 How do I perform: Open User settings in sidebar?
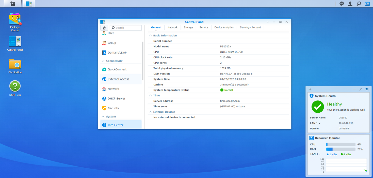(x=121, y=33)
